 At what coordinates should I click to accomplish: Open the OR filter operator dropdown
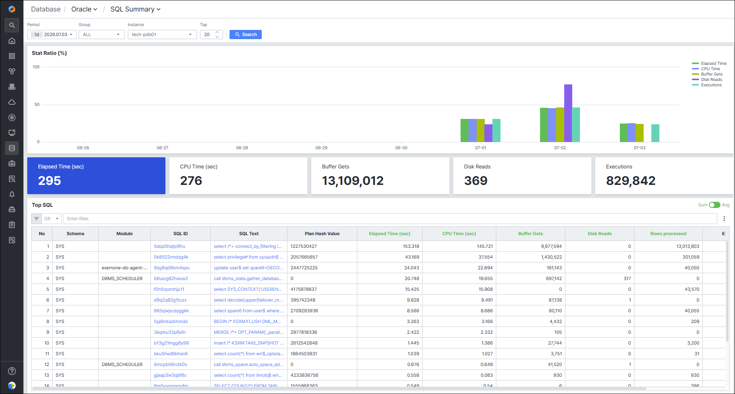(51, 219)
